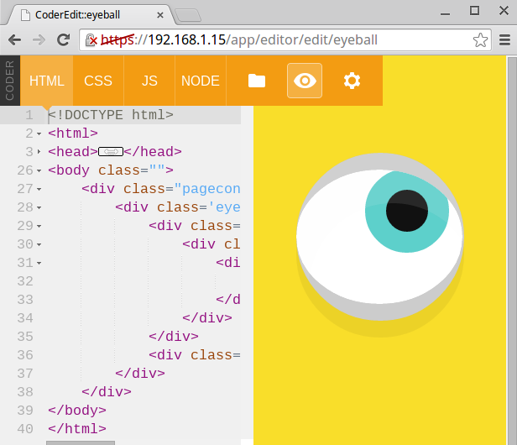The image size is (517, 445).
Task: Click the fold placeholder widget inside head tag
Action: [111, 152]
